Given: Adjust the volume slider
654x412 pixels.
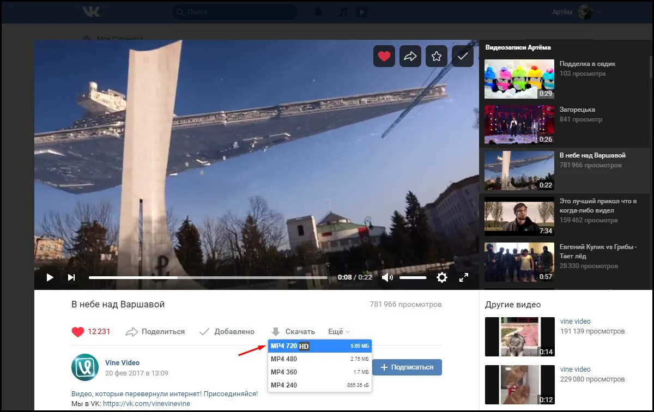Looking at the screenshot, I should pos(413,277).
